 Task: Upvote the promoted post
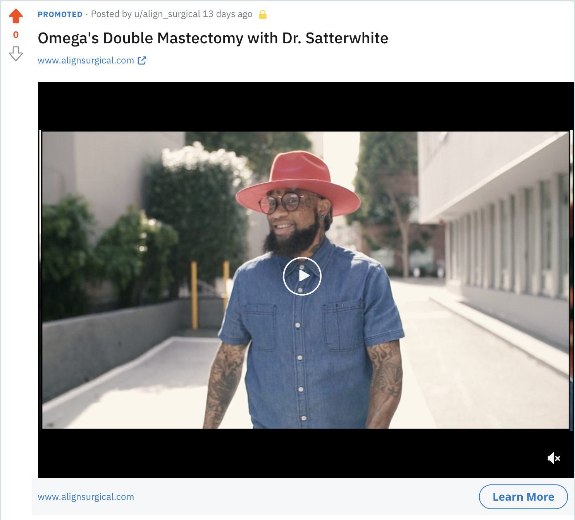click(16, 16)
